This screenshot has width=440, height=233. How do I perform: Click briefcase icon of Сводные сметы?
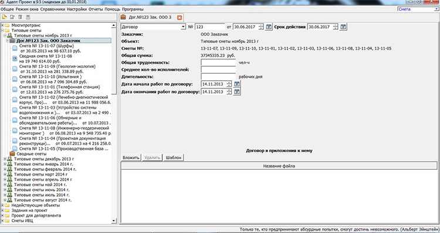coord(12,154)
